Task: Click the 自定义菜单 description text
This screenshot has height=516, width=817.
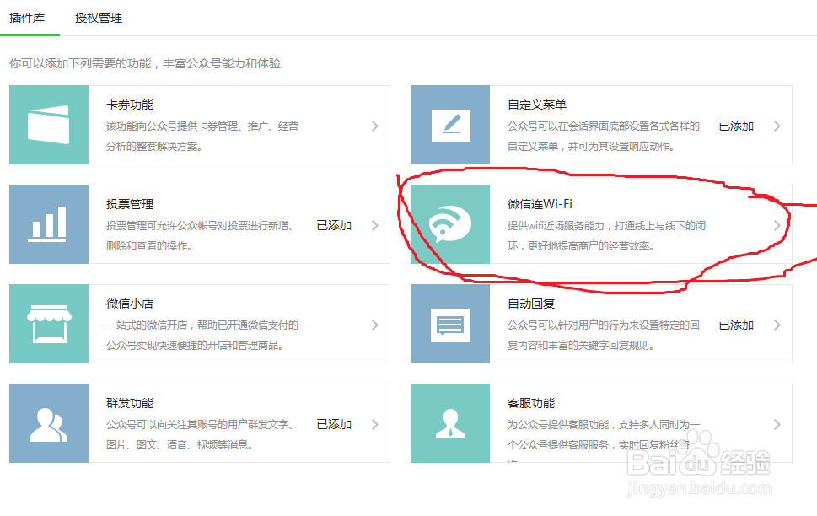Action: pyautogui.click(x=604, y=136)
